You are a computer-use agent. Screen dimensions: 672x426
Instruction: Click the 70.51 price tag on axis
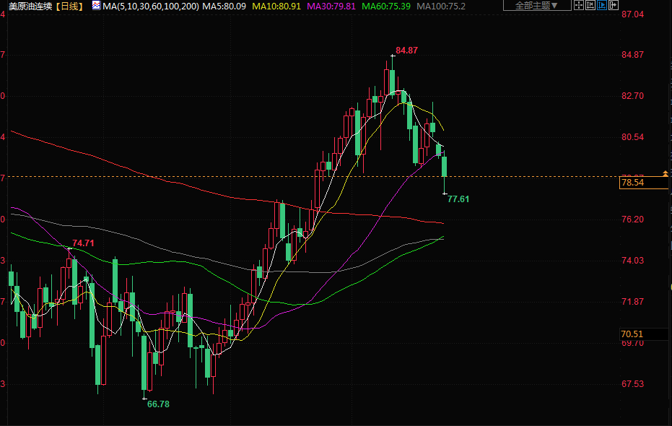click(632, 334)
